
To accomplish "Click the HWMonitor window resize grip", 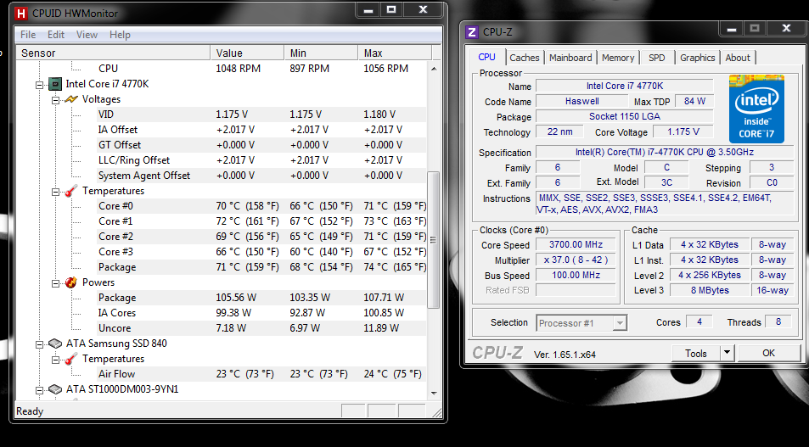I will tap(436, 412).
